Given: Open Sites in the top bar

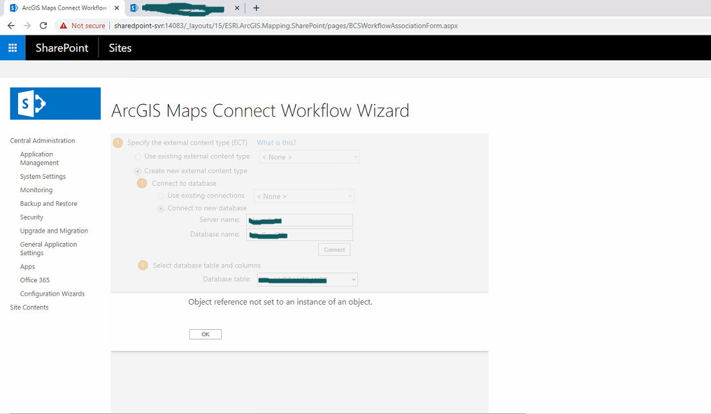Looking at the screenshot, I should tap(120, 48).
